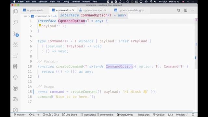Viewport: 208px width, 117px height.
Task: Open Source Control view with badge
Action: pyautogui.click(x=16, y=34)
